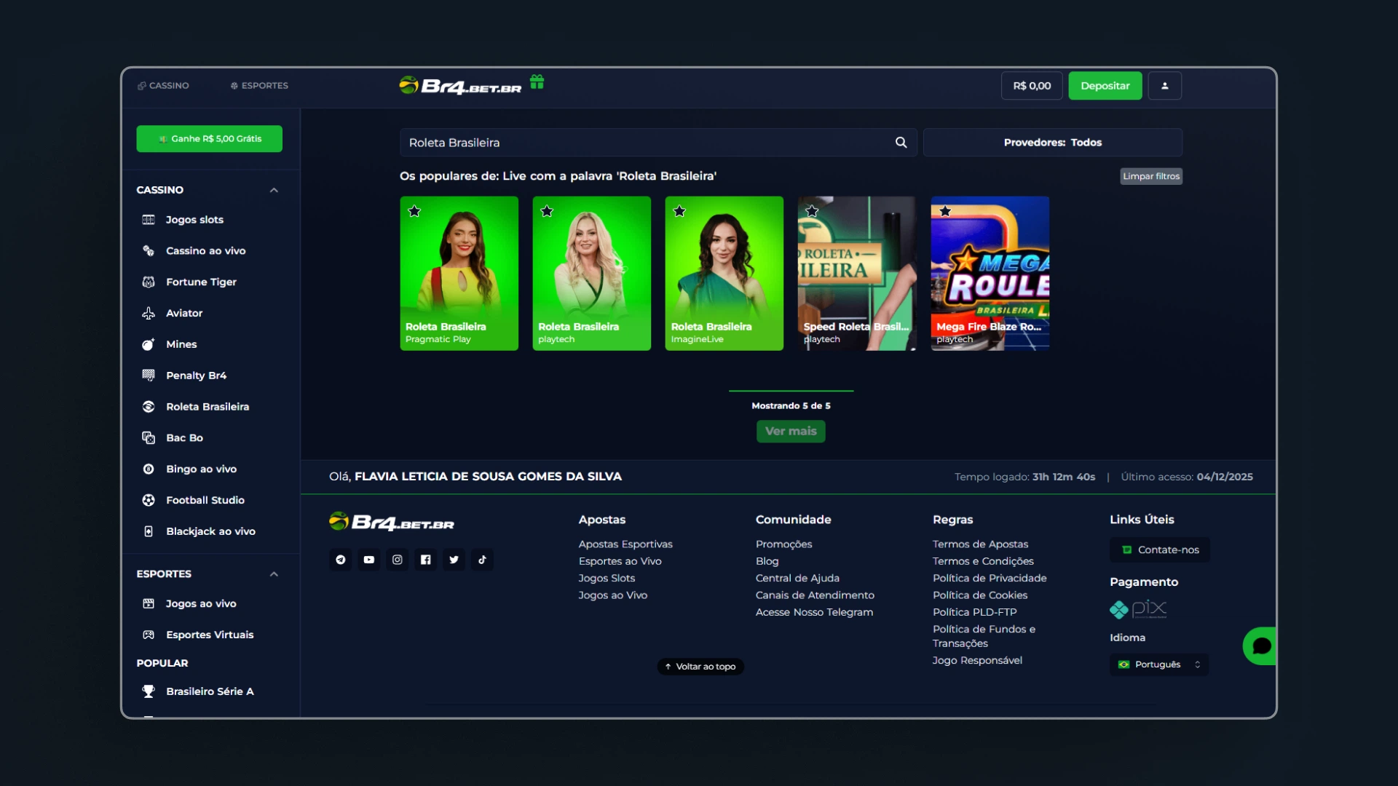Image resolution: width=1398 pixels, height=786 pixels.
Task: Switch to the ESPORTES top tab
Action: click(259, 86)
